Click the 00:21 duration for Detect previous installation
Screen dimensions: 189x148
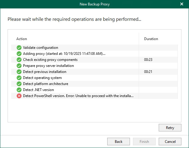tap(148, 72)
